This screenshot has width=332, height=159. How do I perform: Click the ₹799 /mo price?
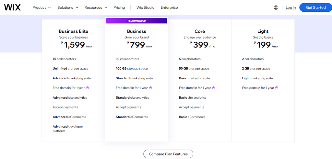click(139, 45)
